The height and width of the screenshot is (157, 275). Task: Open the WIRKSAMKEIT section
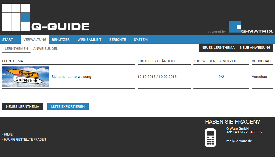pos(90,39)
